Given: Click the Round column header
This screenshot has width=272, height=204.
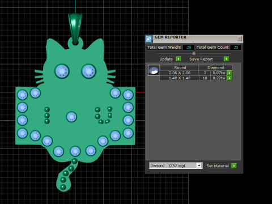Looking at the screenshot, I should (x=180, y=67).
